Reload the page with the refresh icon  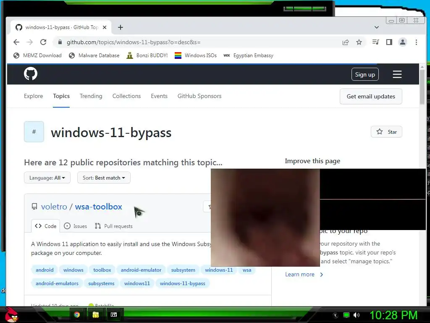tap(43, 42)
